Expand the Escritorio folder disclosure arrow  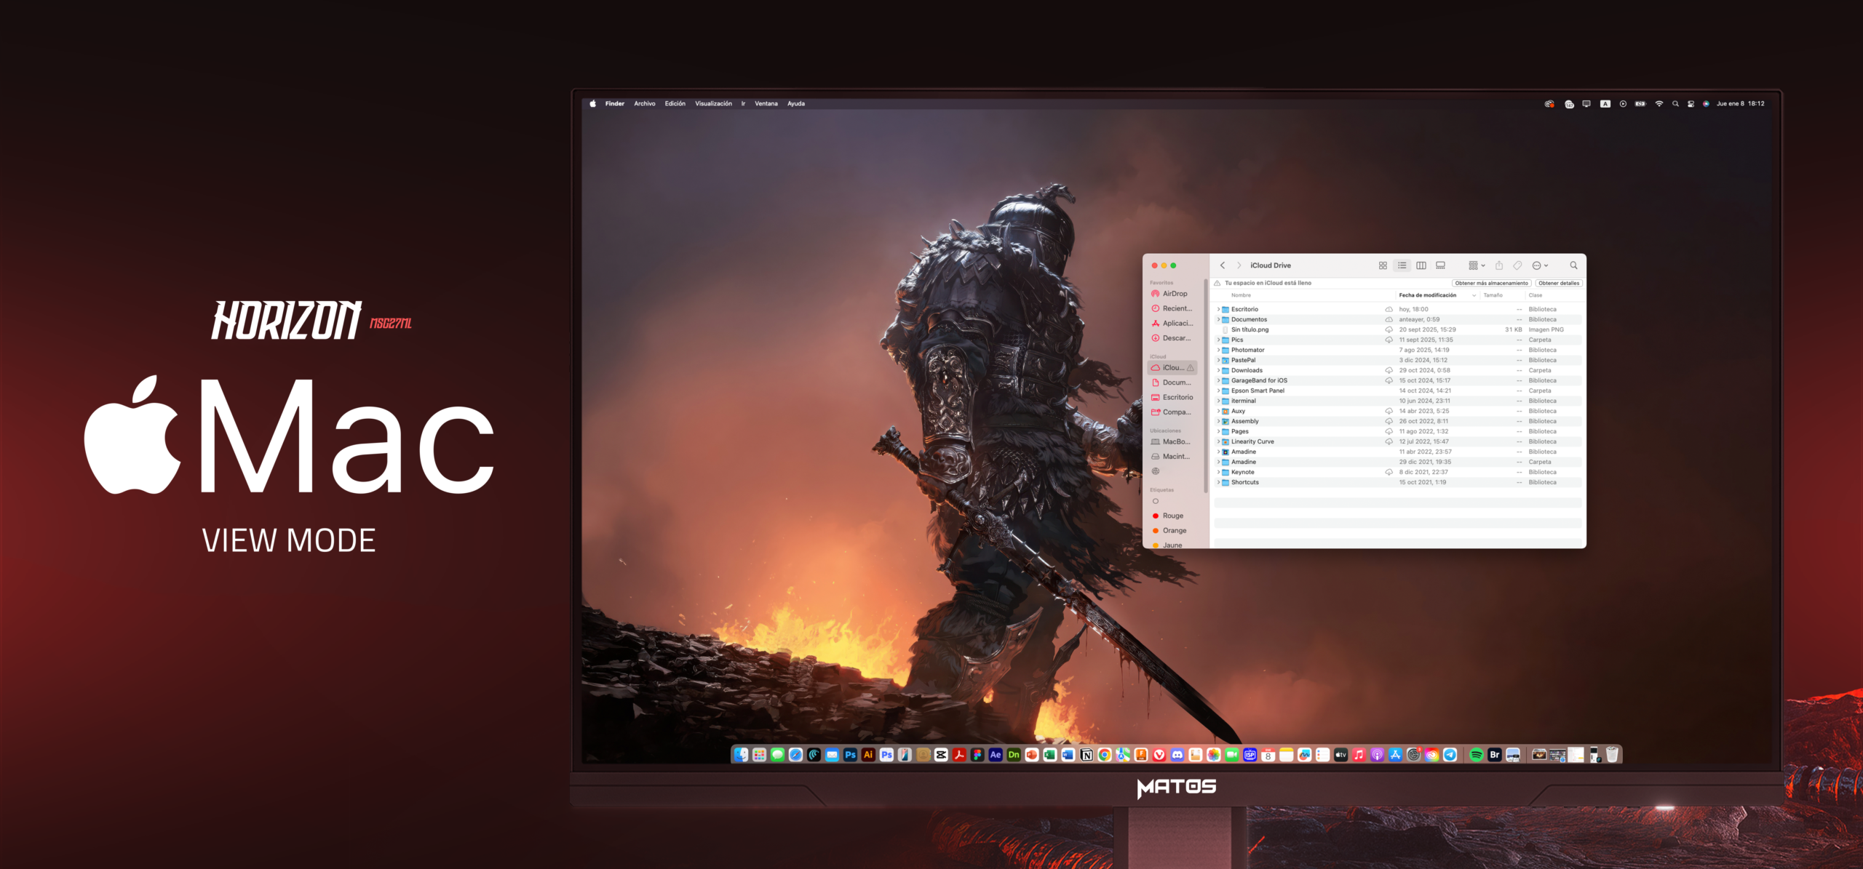[x=1218, y=309]
